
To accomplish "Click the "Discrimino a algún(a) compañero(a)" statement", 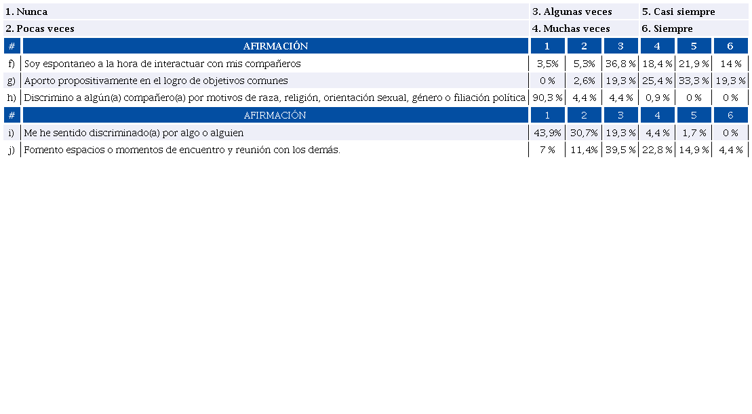I will point(275,98).
